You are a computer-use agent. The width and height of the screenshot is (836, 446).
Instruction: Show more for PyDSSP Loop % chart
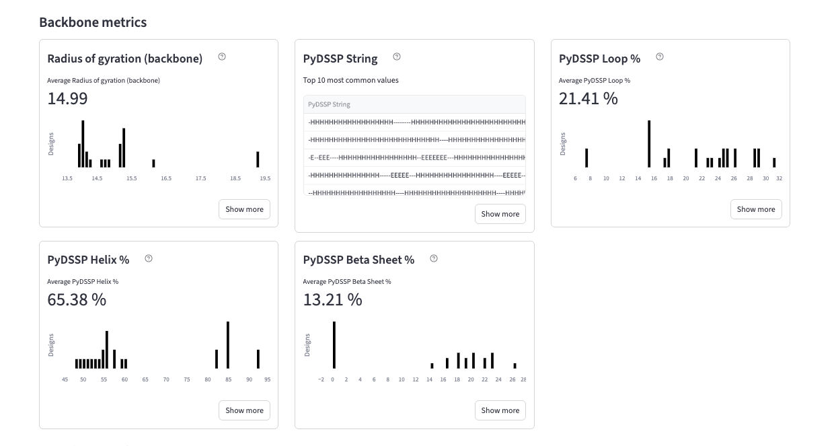(756, 209)
